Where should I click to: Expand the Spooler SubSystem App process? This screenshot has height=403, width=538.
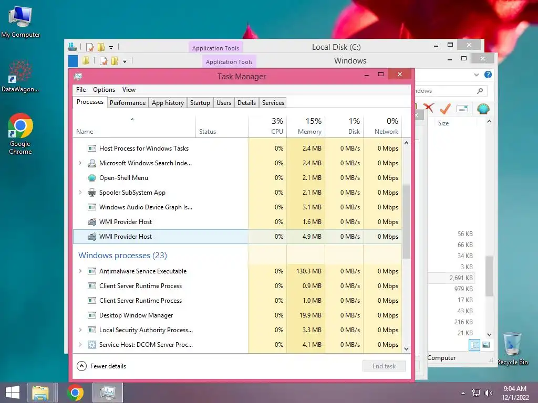[80, 193]
